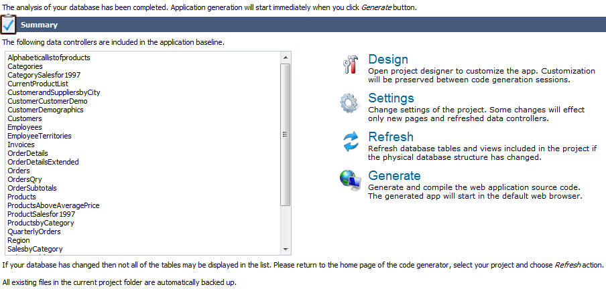The image size is (606, 291).
Task: Select Orders in the controller list
Action: pos(19,171)
